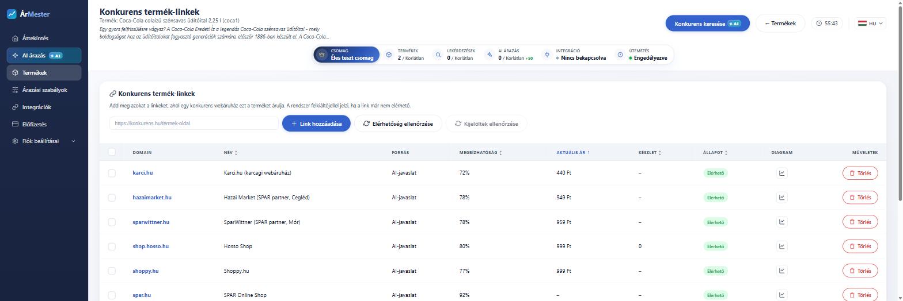Sort by the Készlet column header

(x=650, y=153)
